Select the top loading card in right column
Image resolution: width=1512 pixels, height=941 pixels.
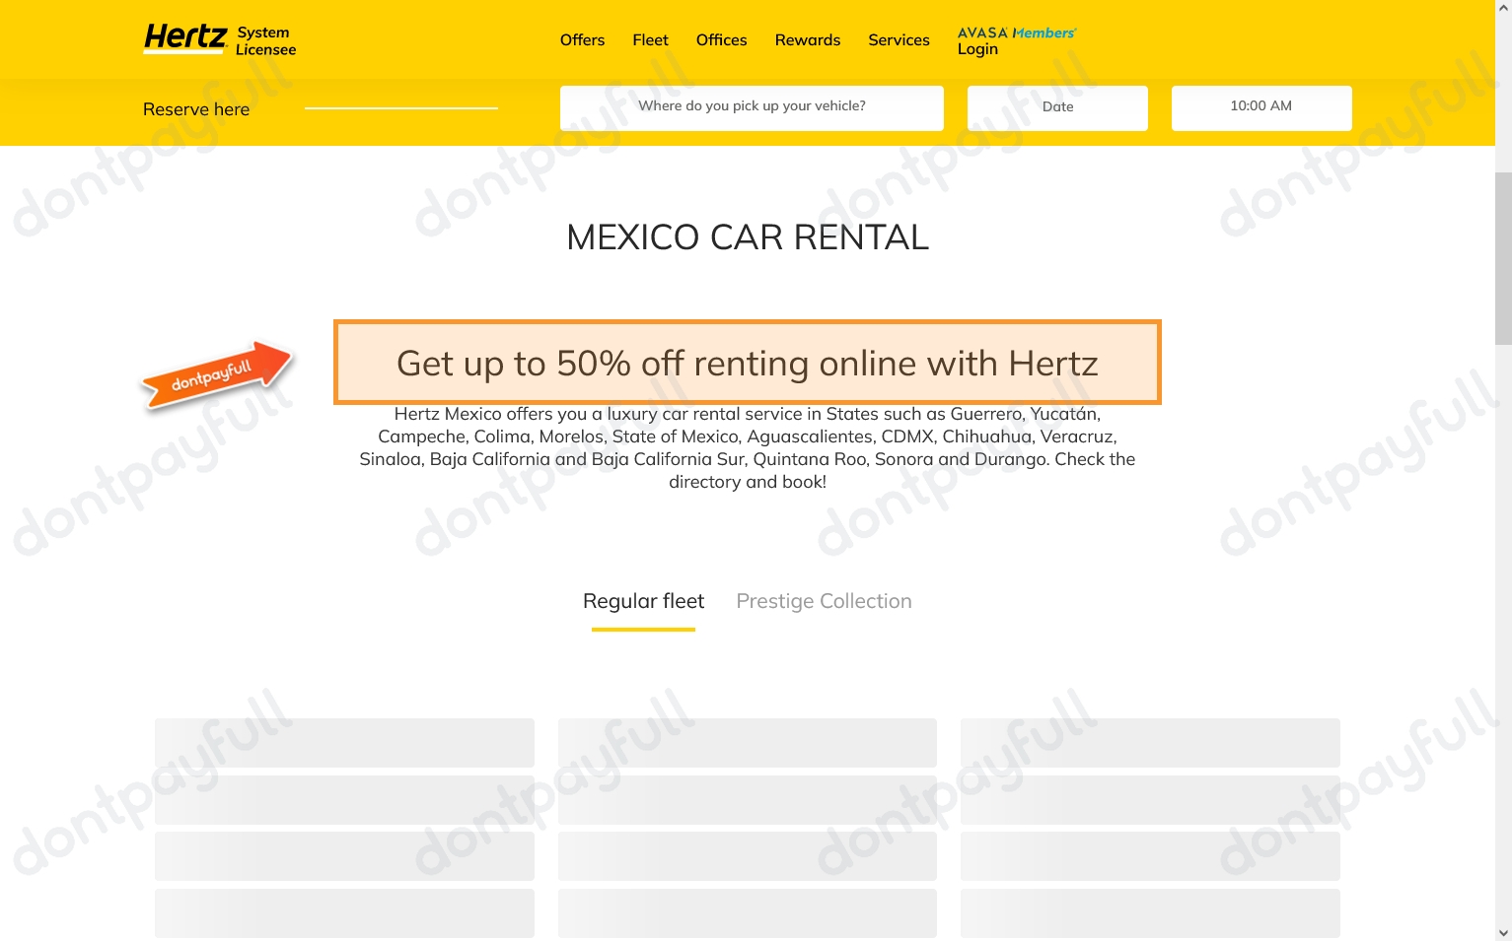[x=1149, y=743]
